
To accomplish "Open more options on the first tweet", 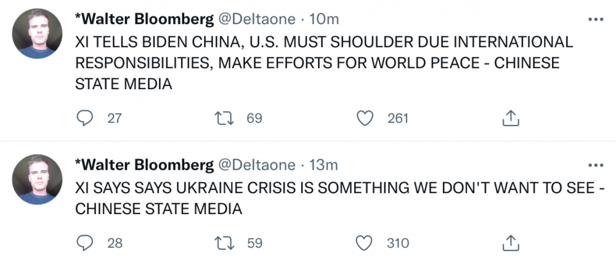I will (x=596, y=20).
